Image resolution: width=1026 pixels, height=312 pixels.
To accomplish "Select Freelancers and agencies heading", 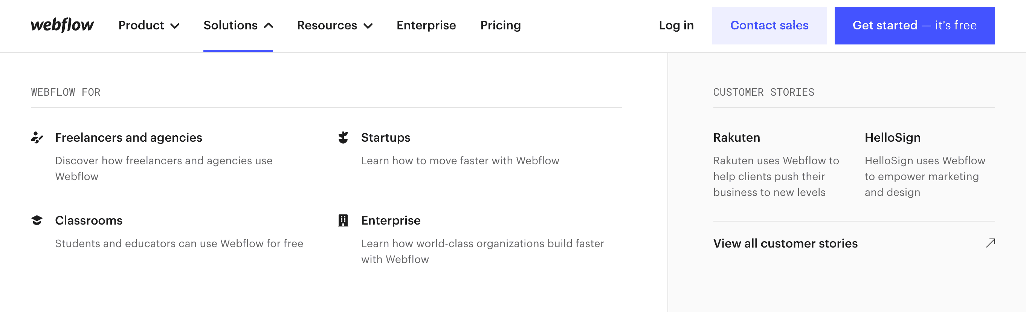I will click(128, 138).
